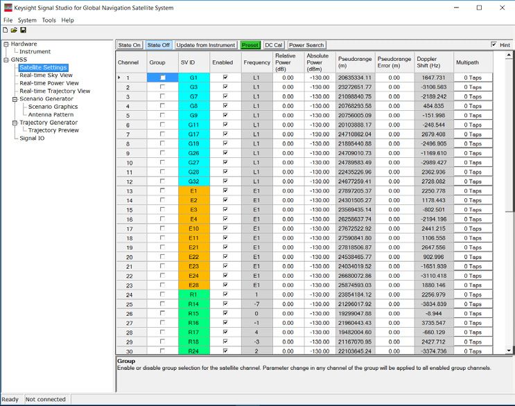Open Real-time Trajectory View
515x406 pixels.
[x=55, y=91]
